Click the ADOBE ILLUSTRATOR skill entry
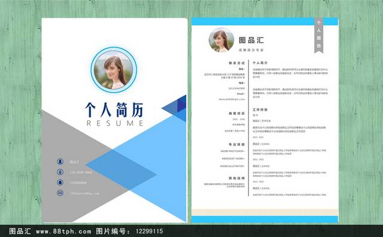 pyautogui.click(x=232, y=166)
